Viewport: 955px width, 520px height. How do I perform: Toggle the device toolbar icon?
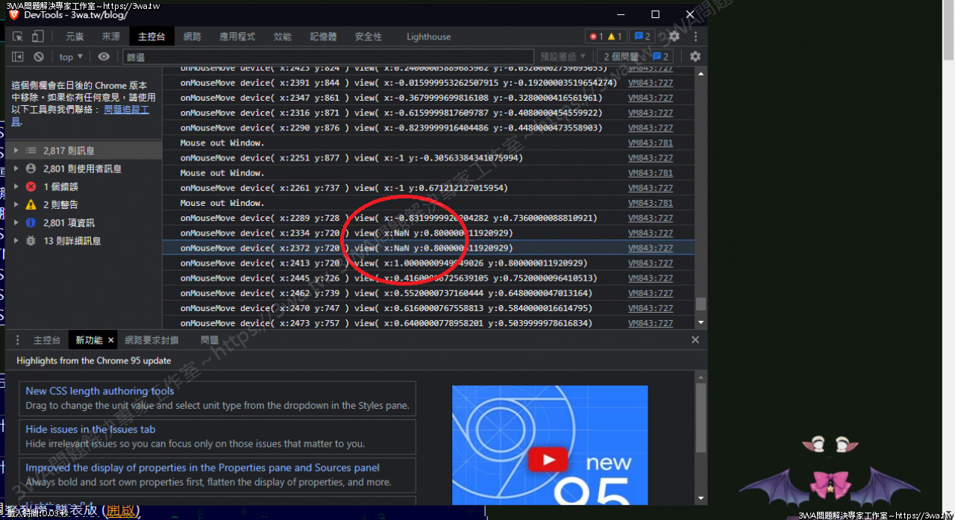pyautogui.click(x=37, y=37)
